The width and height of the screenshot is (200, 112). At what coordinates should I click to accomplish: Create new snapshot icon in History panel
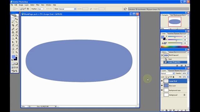coord(182,66)
